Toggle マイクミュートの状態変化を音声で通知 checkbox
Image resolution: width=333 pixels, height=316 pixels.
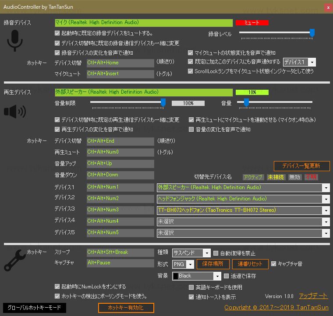point(191,53)
